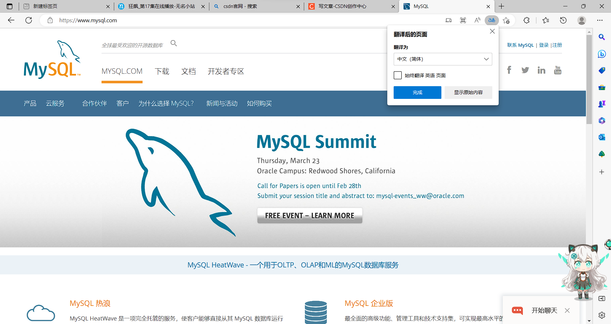Close the MySQL tab
This screenshot has height=324, width=611.
coord(488,6)
